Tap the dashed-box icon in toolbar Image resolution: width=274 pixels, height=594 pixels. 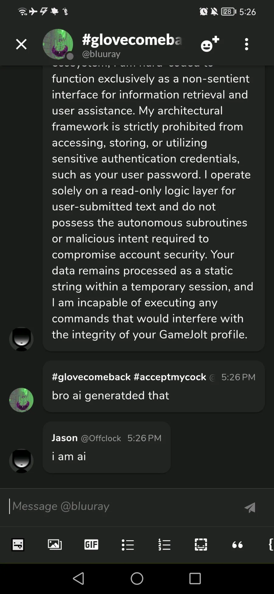point(201,544)
